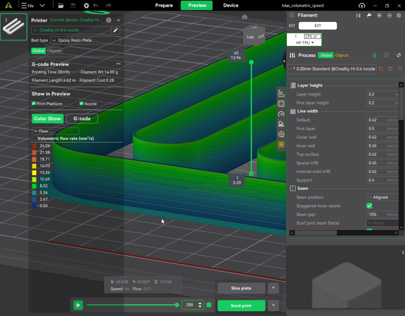405x316 pixels.
Task: Expand the Flow color scheme dropdown
Action: 55,131
